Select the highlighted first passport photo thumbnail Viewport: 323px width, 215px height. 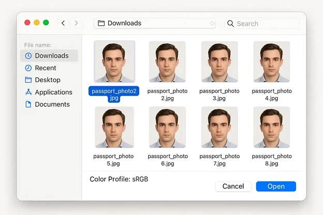point(114,62)
